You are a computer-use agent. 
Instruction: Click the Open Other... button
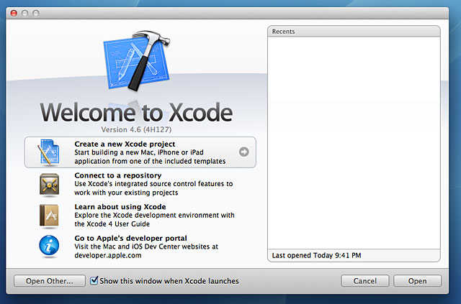(x=50, y=281)
